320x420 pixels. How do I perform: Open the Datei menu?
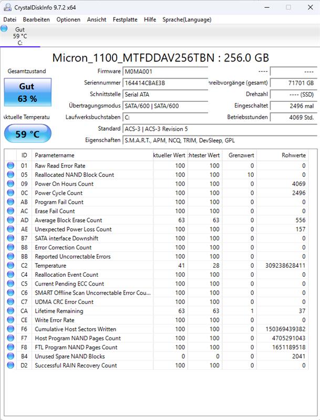tap(9, 19)
